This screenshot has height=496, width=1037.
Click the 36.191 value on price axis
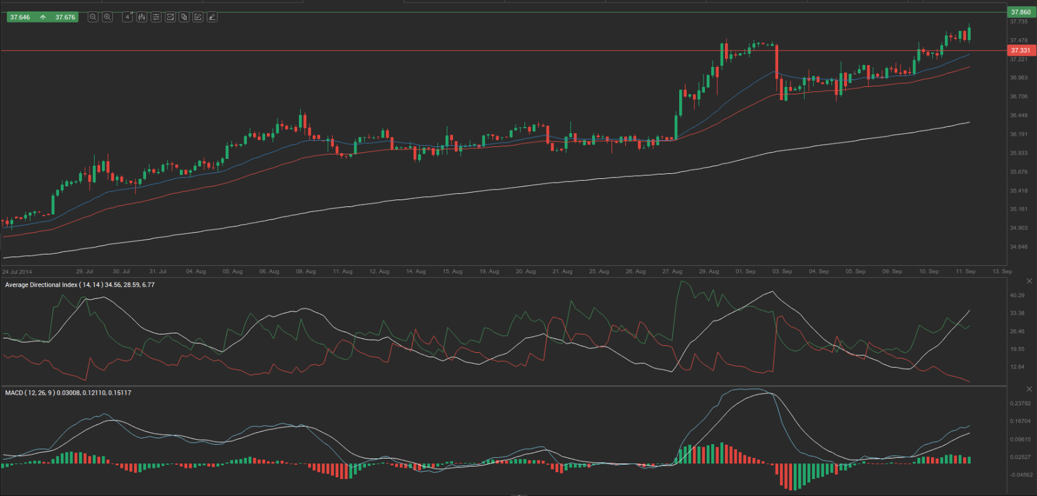click(1018, 134)
